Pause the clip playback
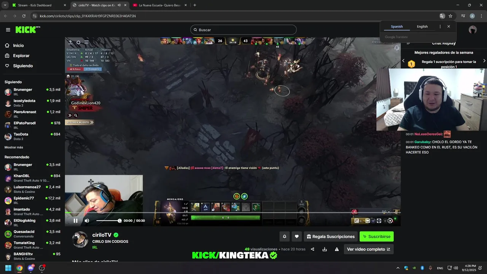This screenshot has width=487, height=274. pyautogui.click(x=75, y=221)
